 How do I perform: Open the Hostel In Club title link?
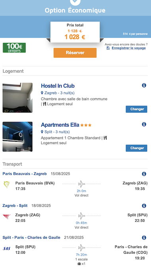tap(58, 86)
